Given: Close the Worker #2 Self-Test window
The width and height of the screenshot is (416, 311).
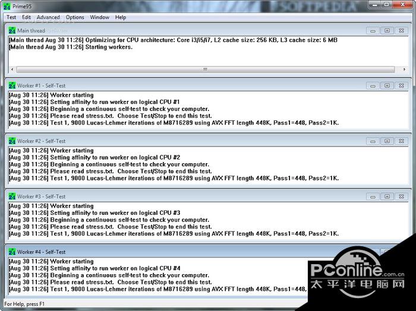Looking at the screenshot, I should click(401, 141).
